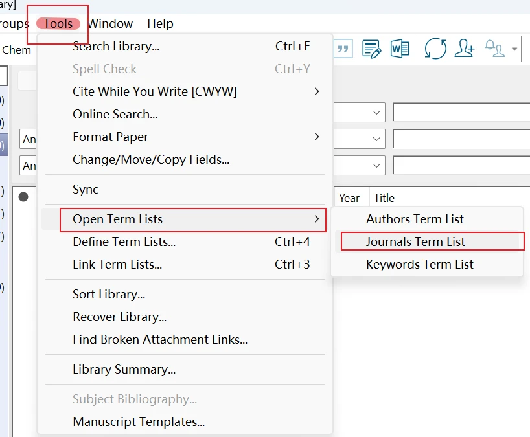Viewport: 530px width, 437px height.
Task: Open the activity feed bell icon
Action: point(495,49)
